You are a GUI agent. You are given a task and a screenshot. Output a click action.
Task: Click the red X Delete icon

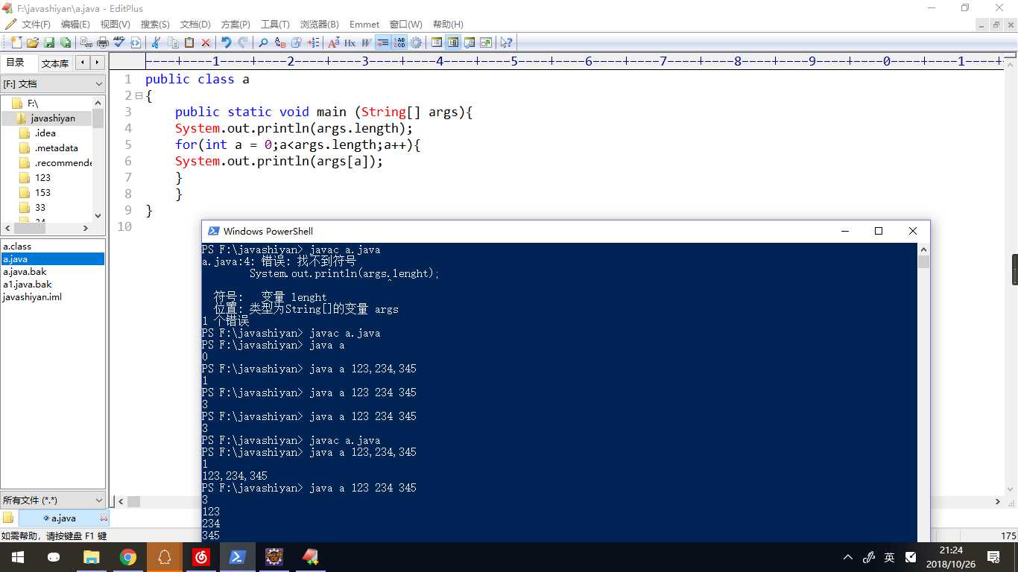(x=206, y=42)
